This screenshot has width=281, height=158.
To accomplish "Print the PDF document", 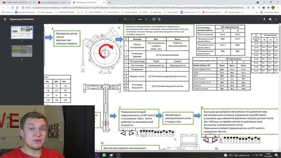I will click(270, 19).
